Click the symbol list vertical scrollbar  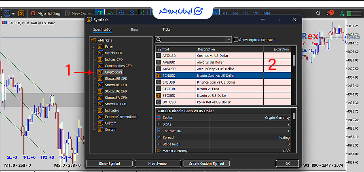point(294,60)
